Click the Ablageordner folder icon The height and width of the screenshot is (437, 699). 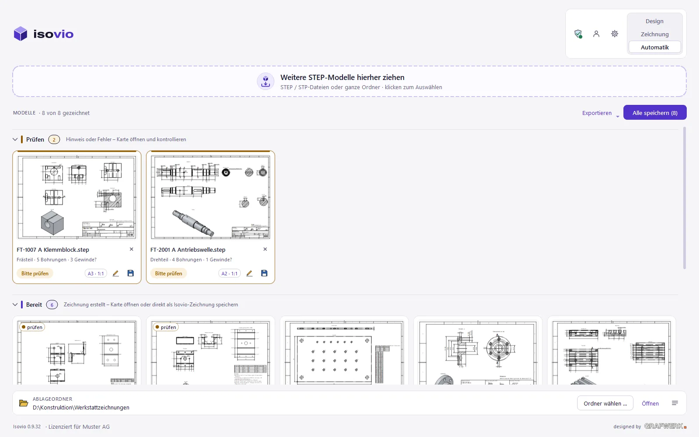click(x=24, y=403)
